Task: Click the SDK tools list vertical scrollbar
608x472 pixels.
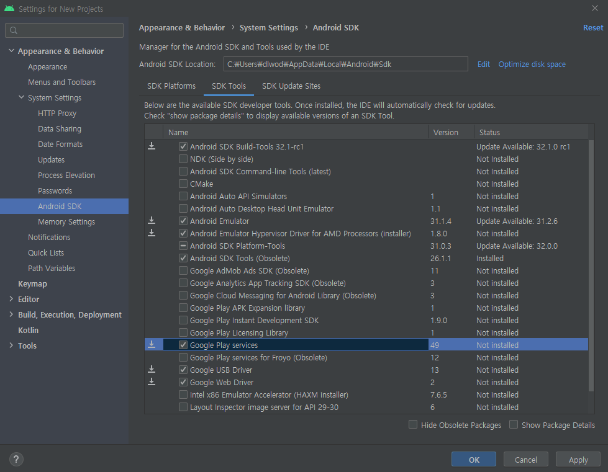Action: click(x=591, y=265)
